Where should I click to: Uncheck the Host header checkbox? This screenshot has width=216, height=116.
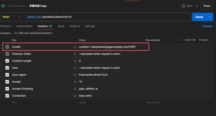(7, 68)
